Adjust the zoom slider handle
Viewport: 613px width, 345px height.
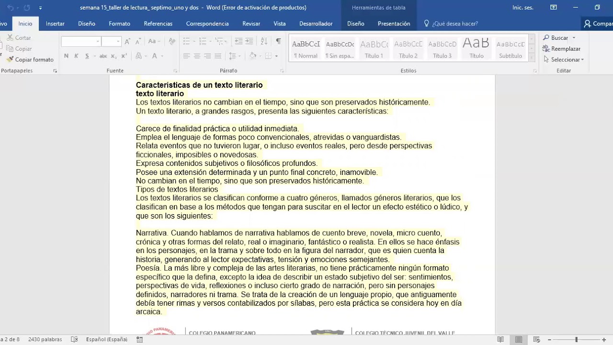576,339
